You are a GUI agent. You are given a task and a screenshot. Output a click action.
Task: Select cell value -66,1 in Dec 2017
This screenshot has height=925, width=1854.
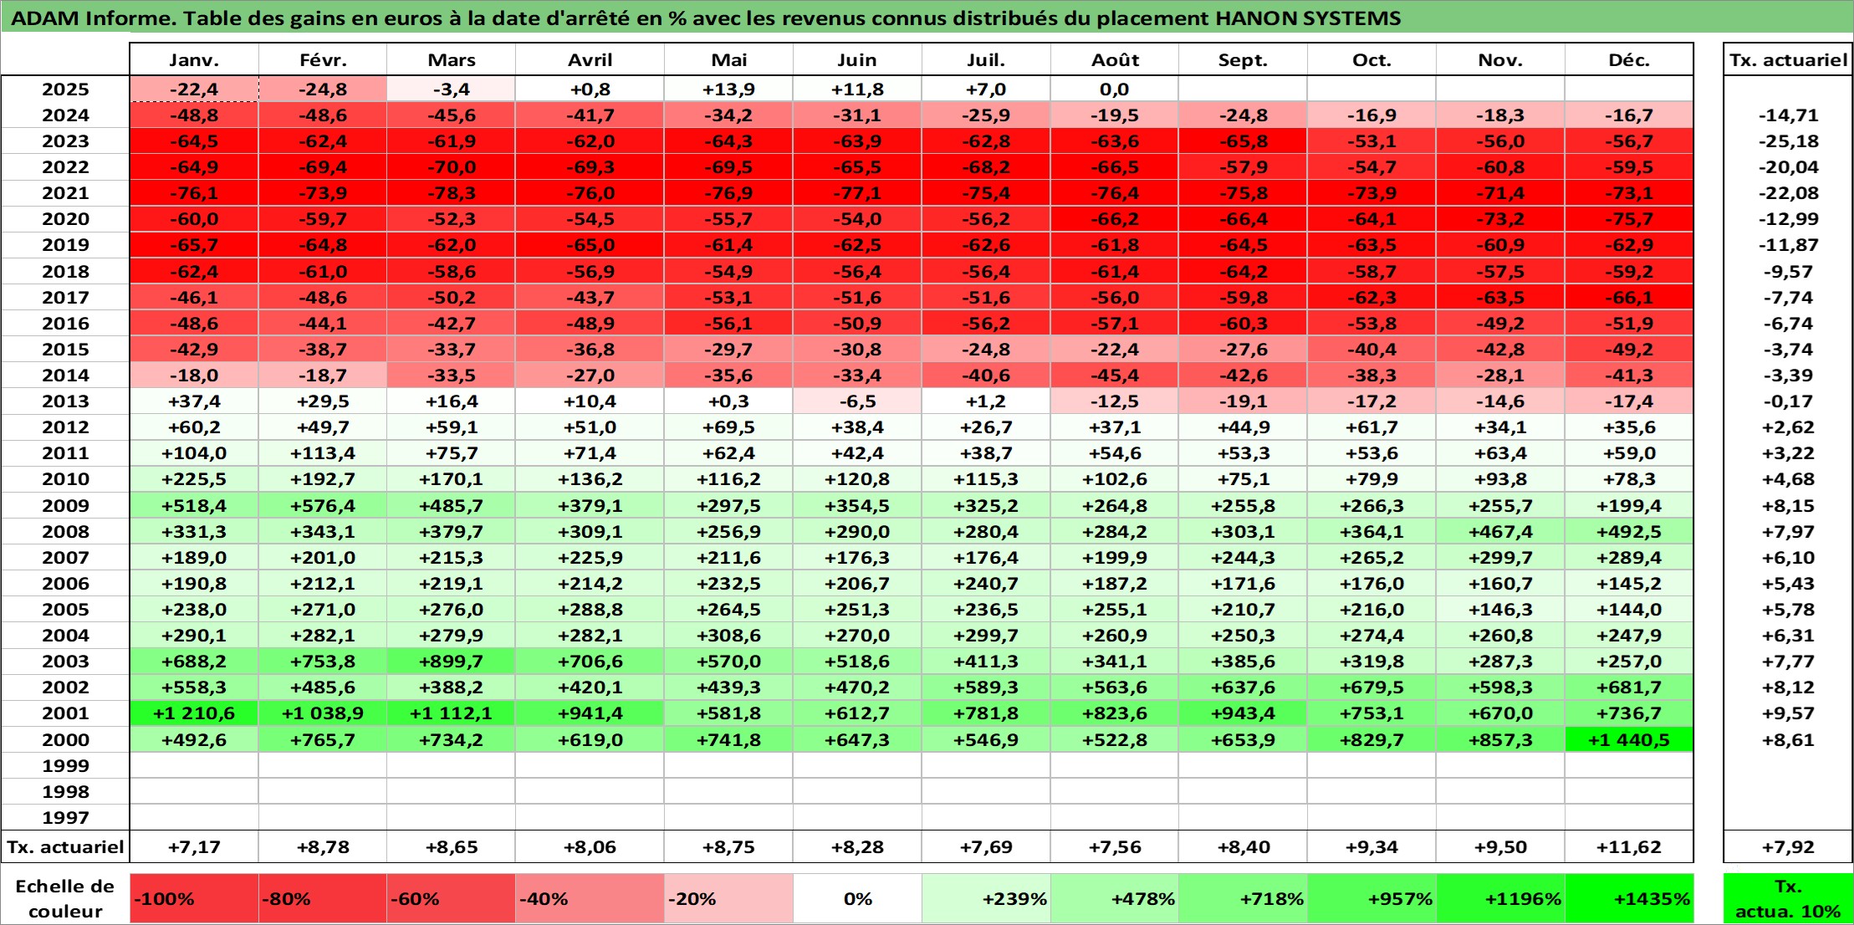tap(1629, 298)
